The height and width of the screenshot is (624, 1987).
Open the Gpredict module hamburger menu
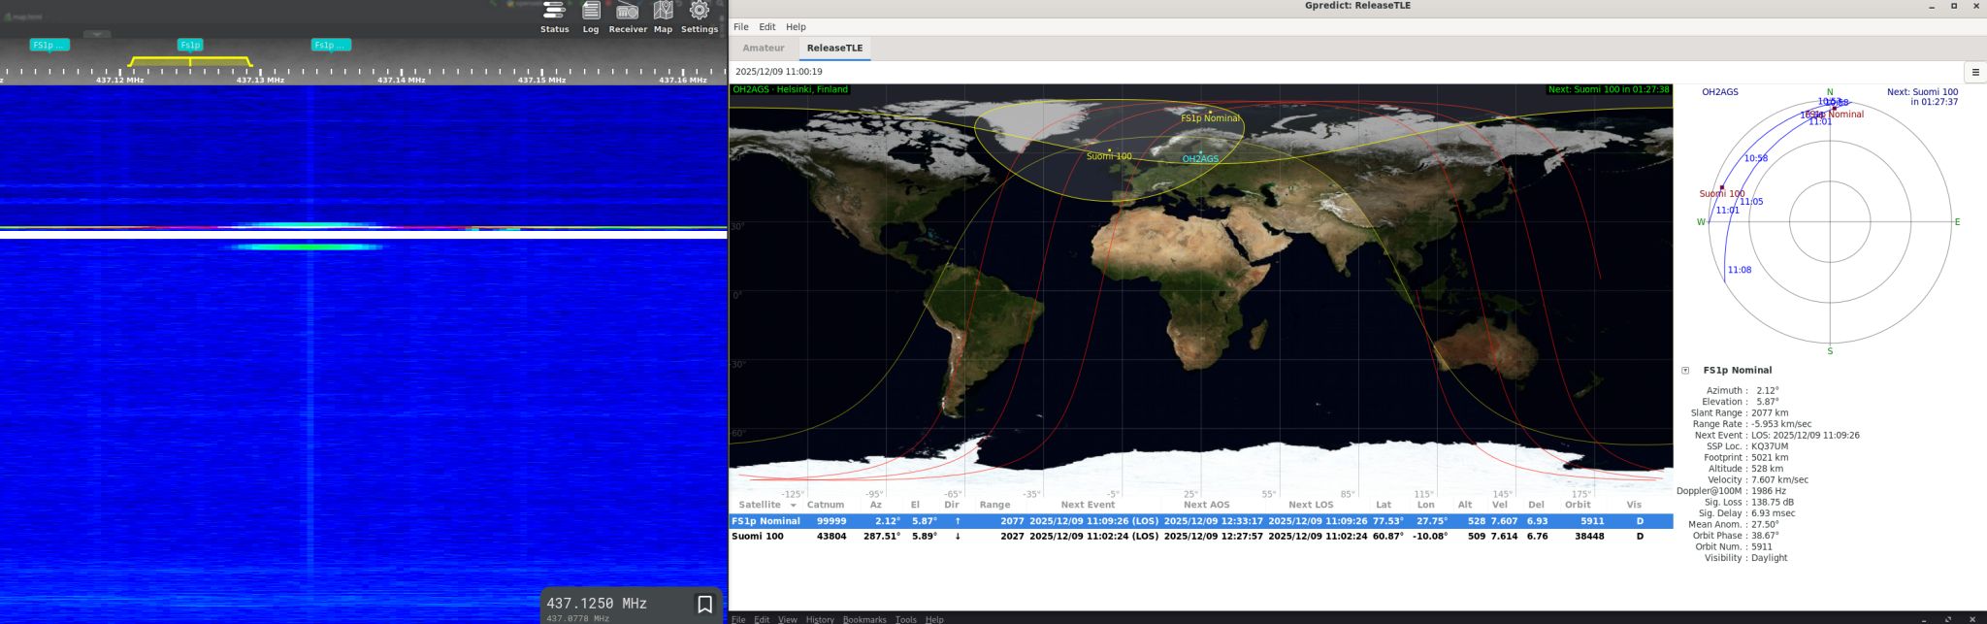tap(1975, 72)
